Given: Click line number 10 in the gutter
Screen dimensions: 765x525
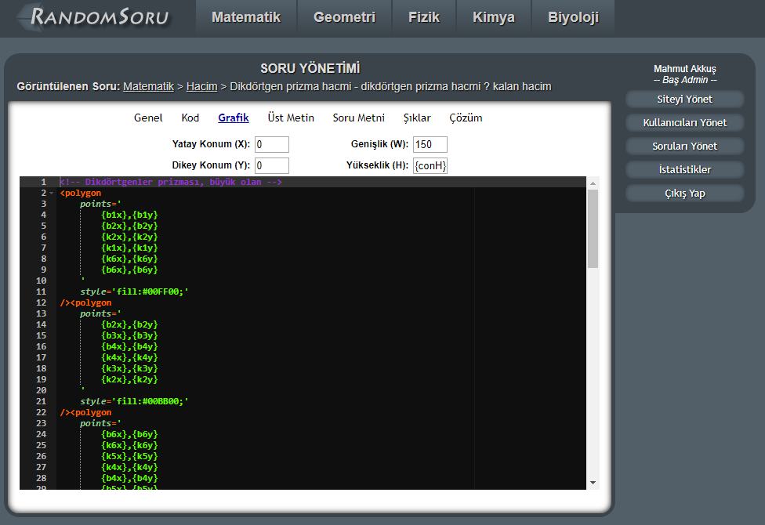Looking at the screenshot, I should [x=41, y=281].
